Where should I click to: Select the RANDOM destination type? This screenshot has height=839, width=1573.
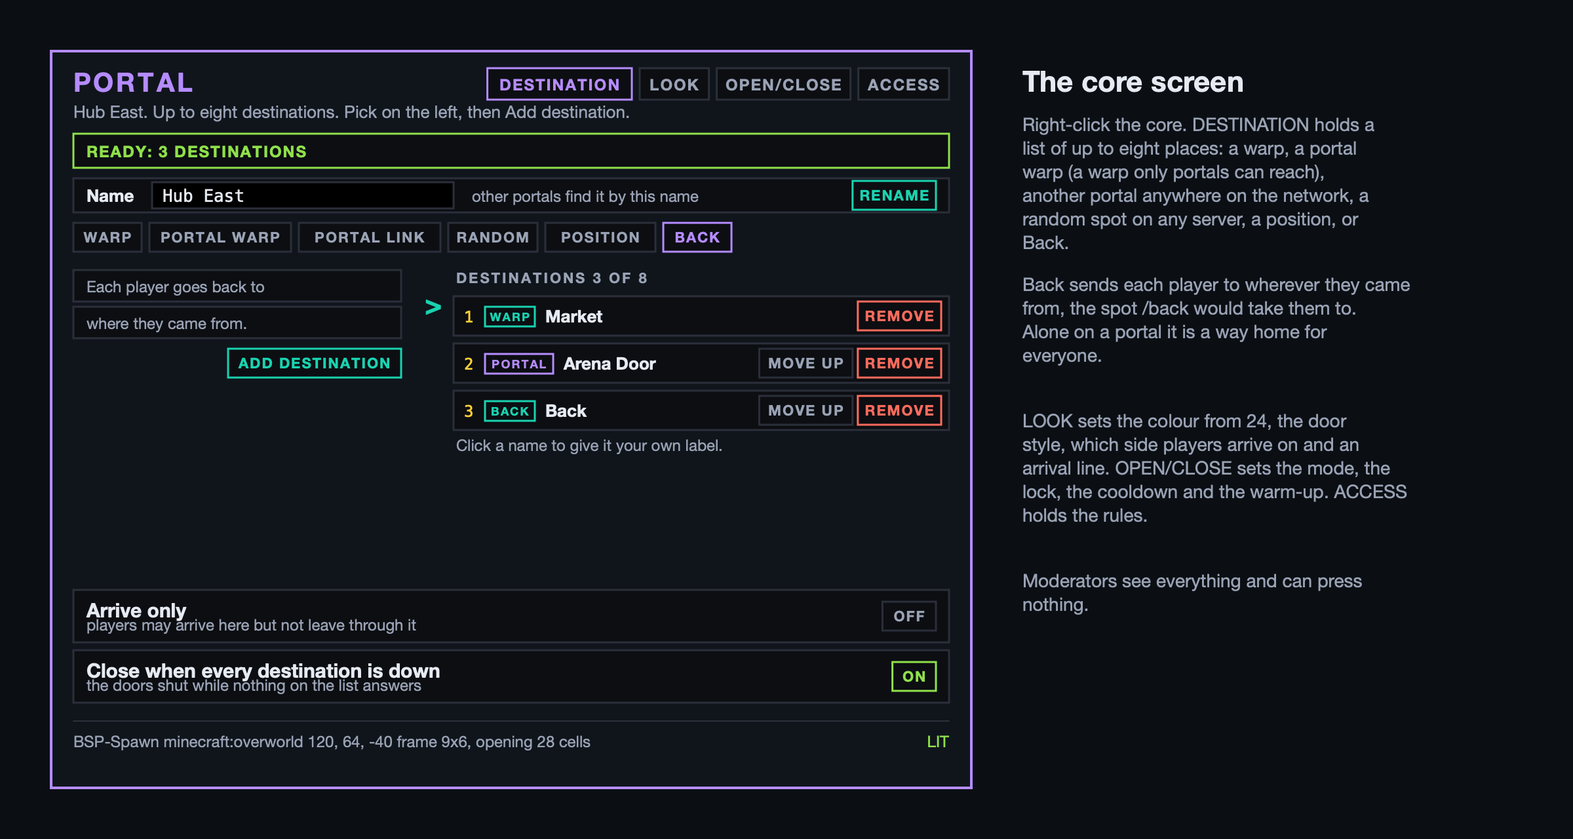[493, 237]
